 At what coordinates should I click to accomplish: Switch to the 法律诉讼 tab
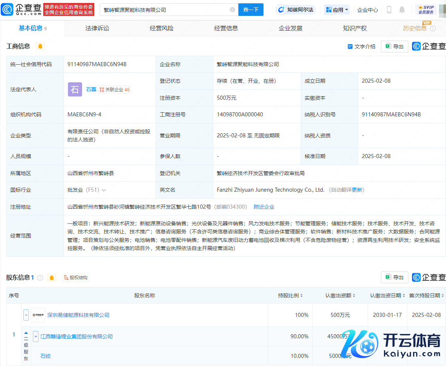point(97,28)
